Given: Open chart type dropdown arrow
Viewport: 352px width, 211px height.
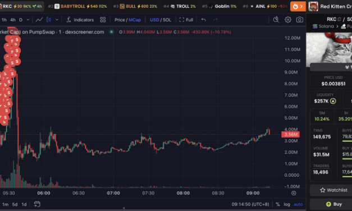Looking at the screenshot, I should (57, 20).
